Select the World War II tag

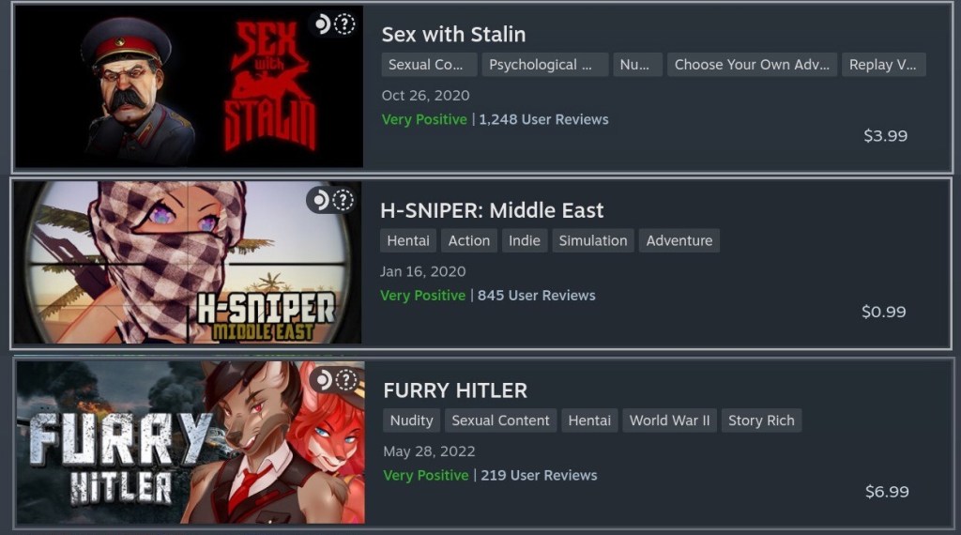click(x=669, y=421)
